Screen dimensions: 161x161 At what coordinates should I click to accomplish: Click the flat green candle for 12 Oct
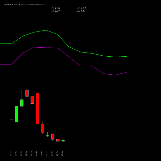pos(12,119)
